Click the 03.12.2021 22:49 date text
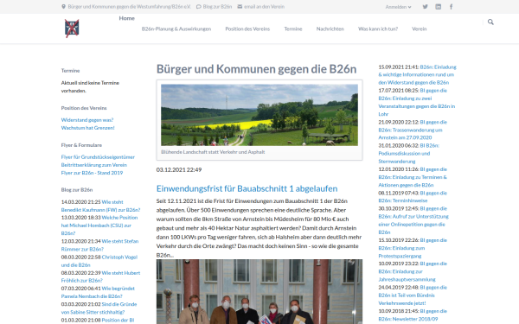The image size is (519, 324). [x=179, y=170]
